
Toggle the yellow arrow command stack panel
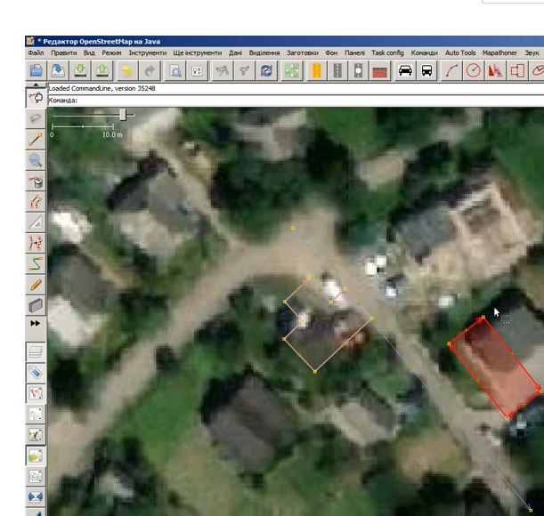click(x=36, y=456)
